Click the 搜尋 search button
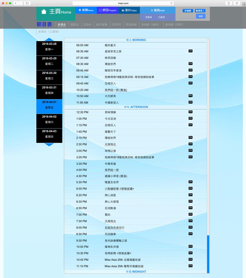 200,16
